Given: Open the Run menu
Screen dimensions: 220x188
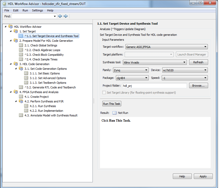Looking at the screenshot, I should tap(25, 10).
